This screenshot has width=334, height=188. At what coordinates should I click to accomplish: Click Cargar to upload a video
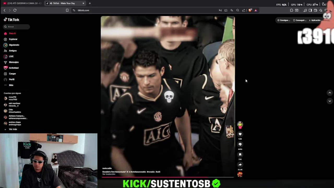(x=10, y=74)
